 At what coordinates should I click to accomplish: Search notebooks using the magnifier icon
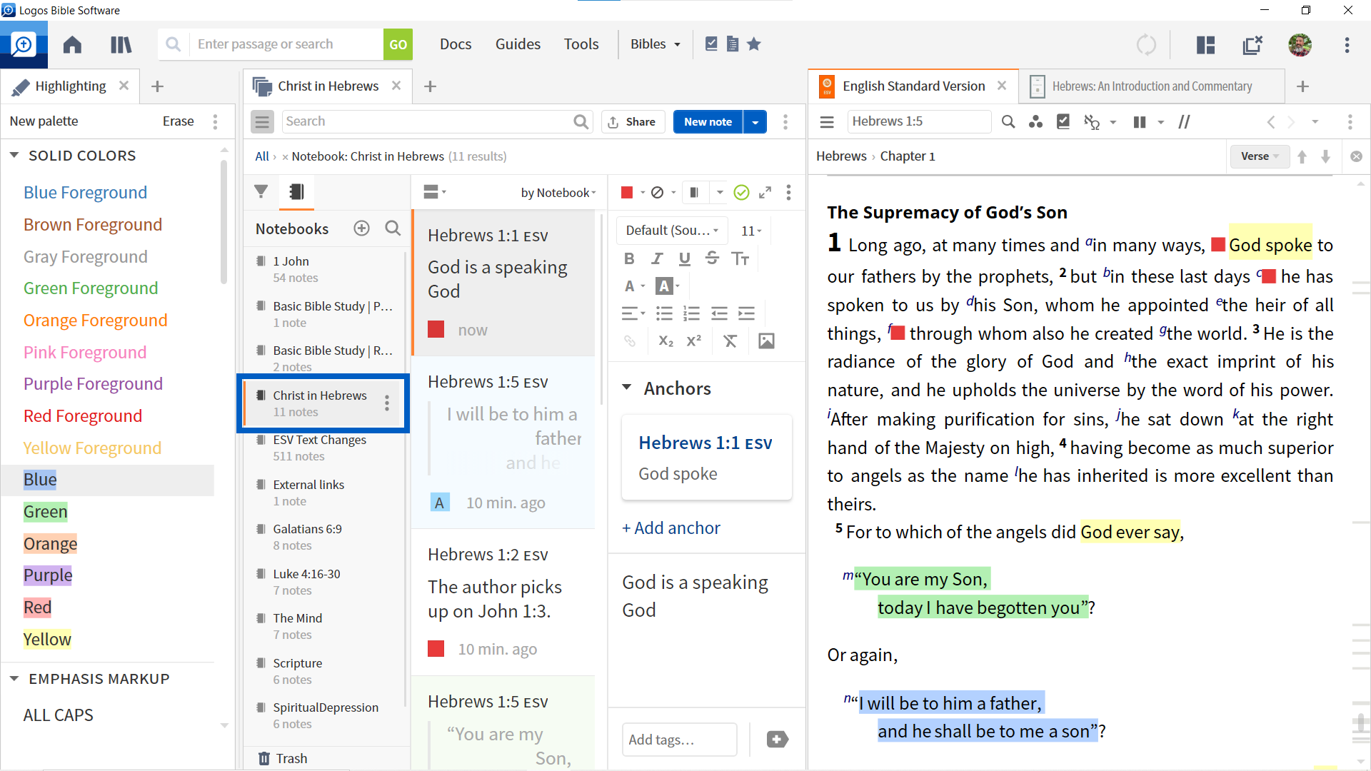[x=393, y=228]
